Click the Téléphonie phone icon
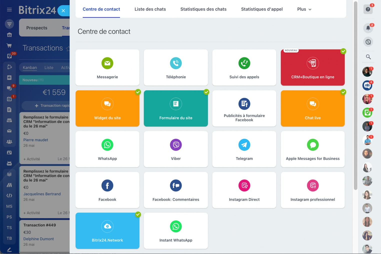The height and width of the screenshot is (254, 381). pos(176,63)
